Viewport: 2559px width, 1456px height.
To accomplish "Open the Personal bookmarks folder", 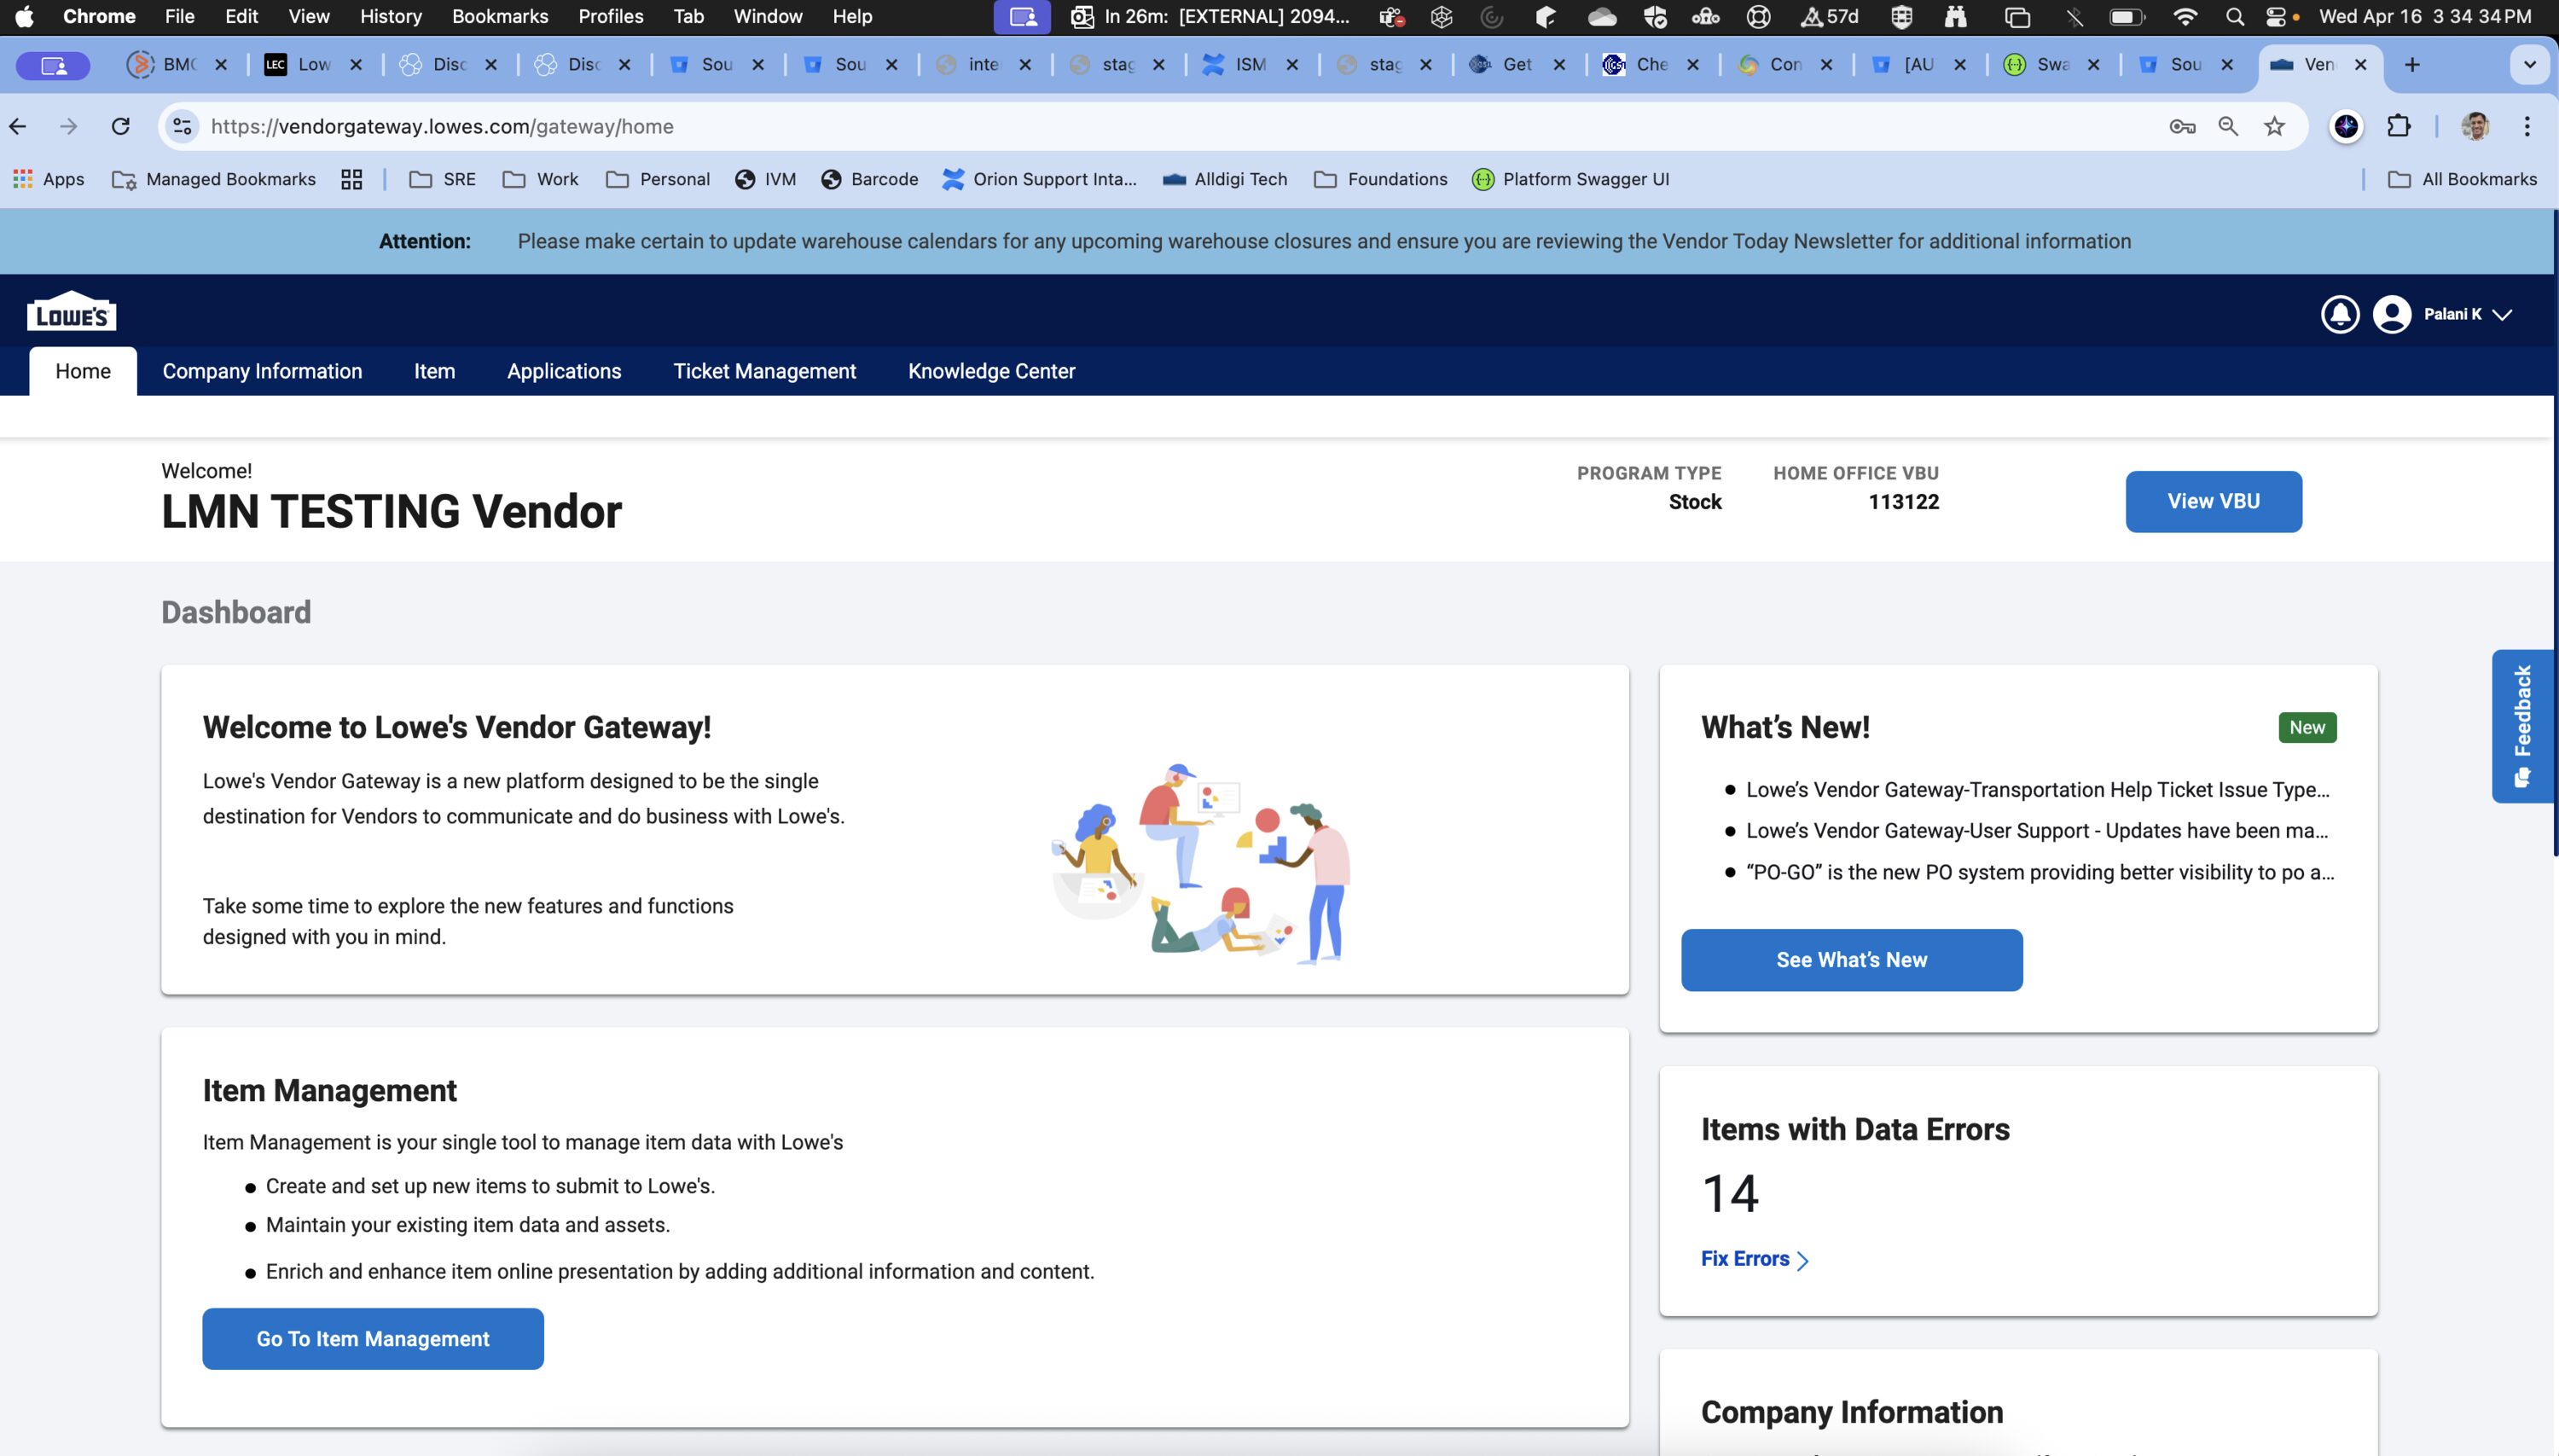I will [x=658, y=179].
